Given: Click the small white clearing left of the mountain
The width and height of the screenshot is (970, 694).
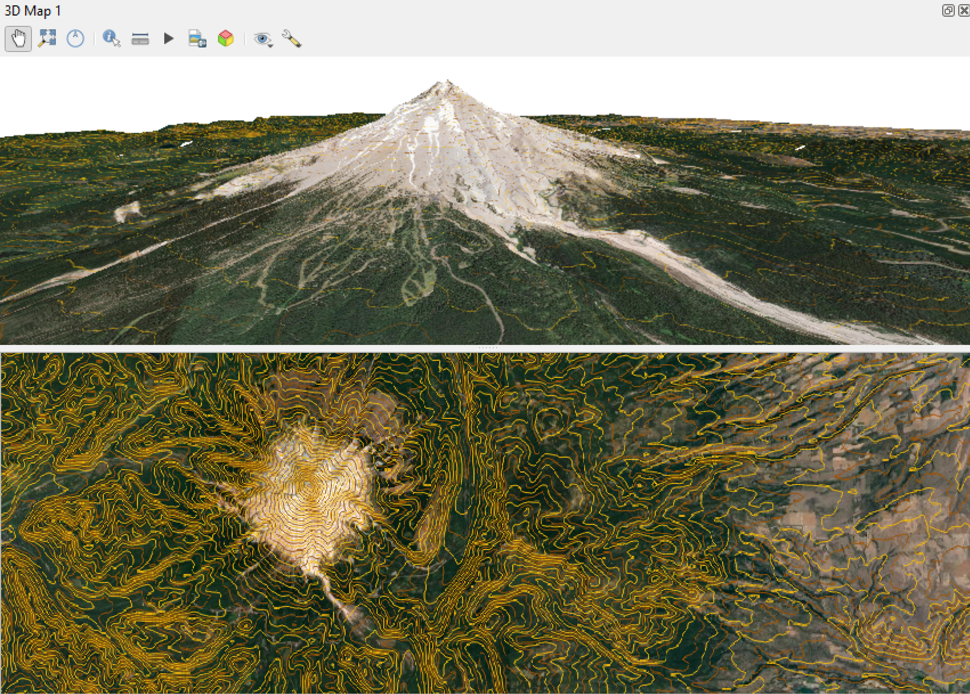Looking at the screenshot, I should (127, 211).
